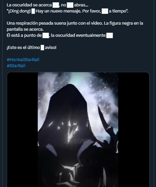
Task: Click the emoji box after "a punto de"
Action: [x=46, y=35]
